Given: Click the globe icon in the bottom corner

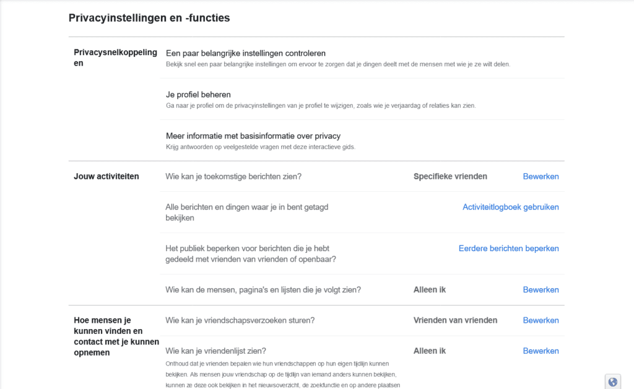Looking at the screenshot, I should coord(612,382).
